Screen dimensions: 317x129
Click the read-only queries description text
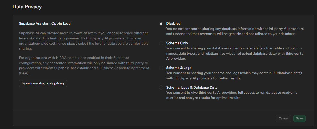click(232, 95)
